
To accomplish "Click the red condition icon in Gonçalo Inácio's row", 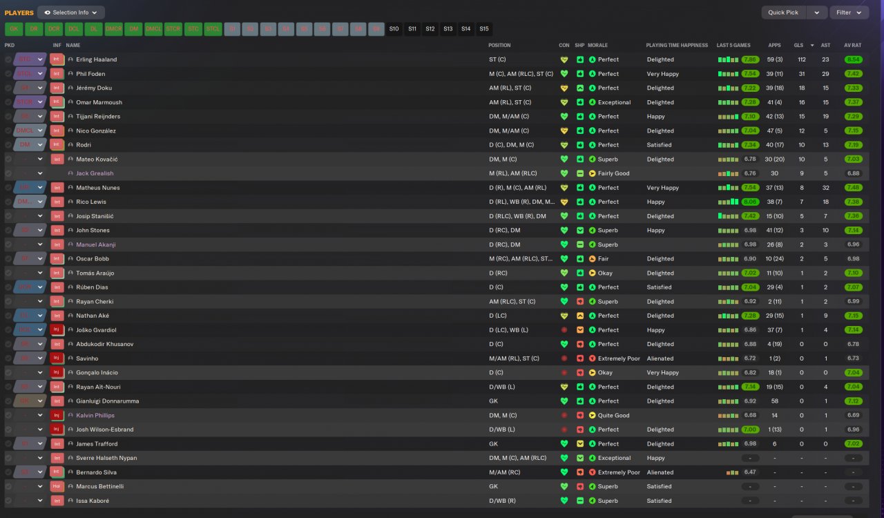I will [564, 373].
